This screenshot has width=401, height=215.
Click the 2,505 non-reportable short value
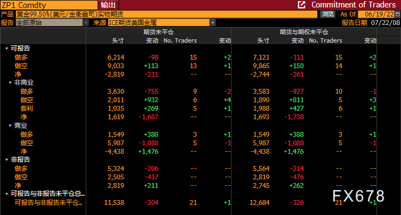point(116,177)
